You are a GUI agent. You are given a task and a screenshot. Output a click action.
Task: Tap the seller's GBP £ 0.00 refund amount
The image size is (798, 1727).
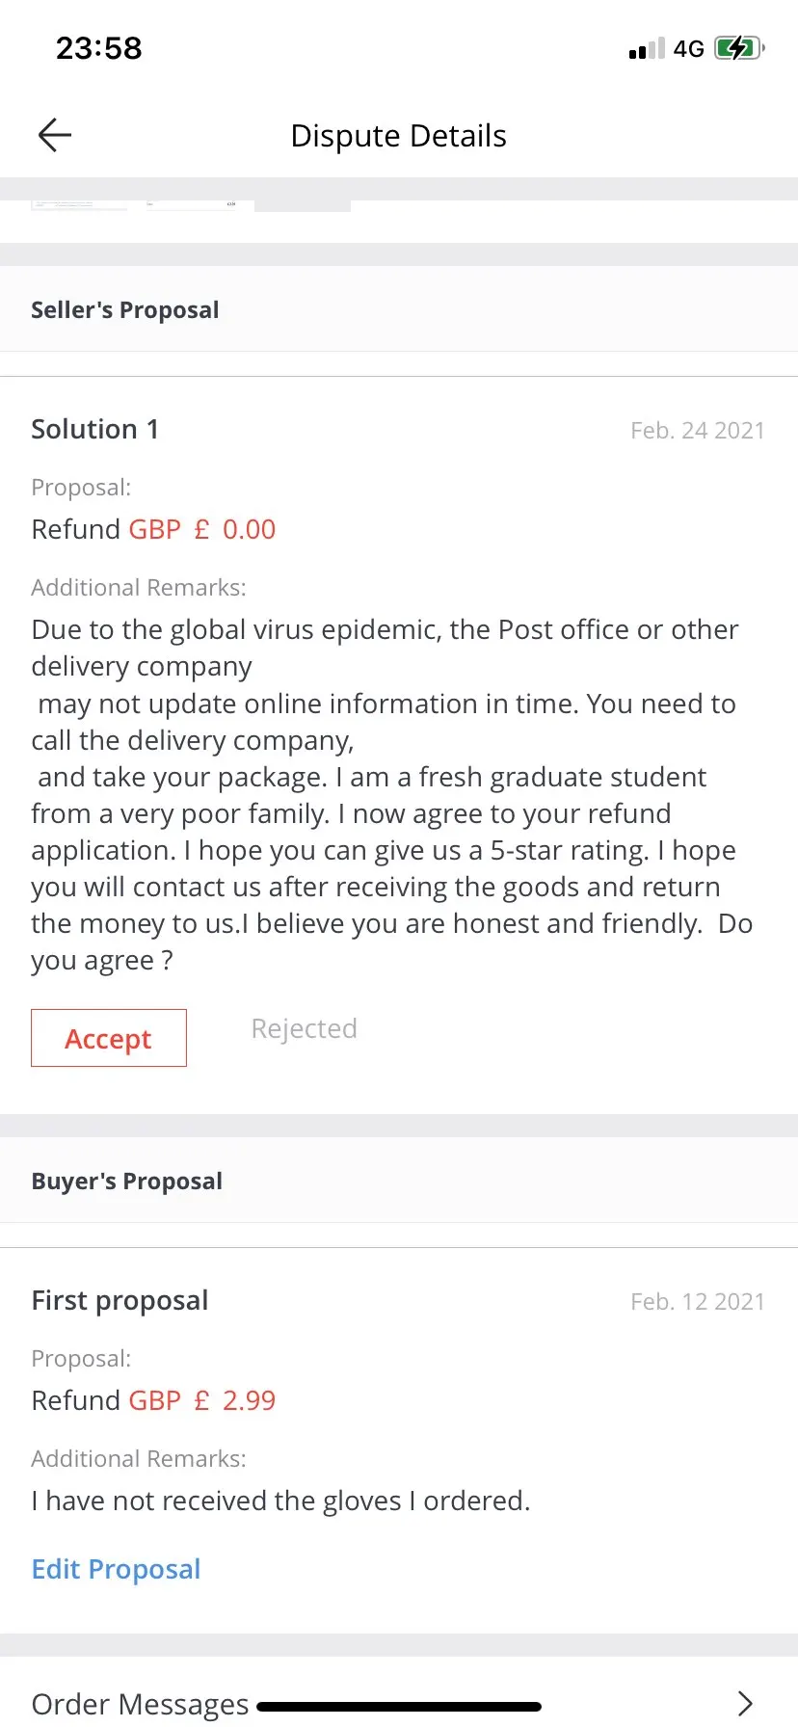pyautogui.click(x=202, y=529)
